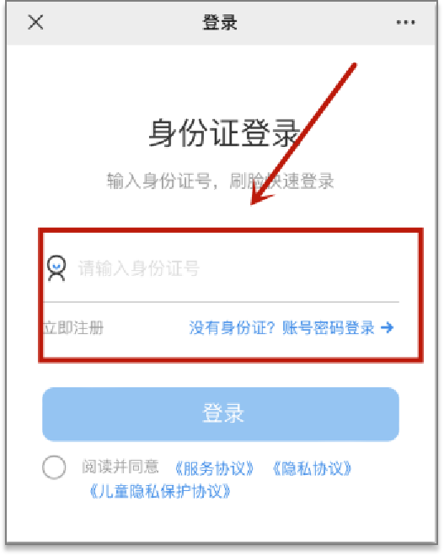This screenshot has width=444, height=556.
Task: Close the login page with the X icon
Action: [x=35, y=22]
